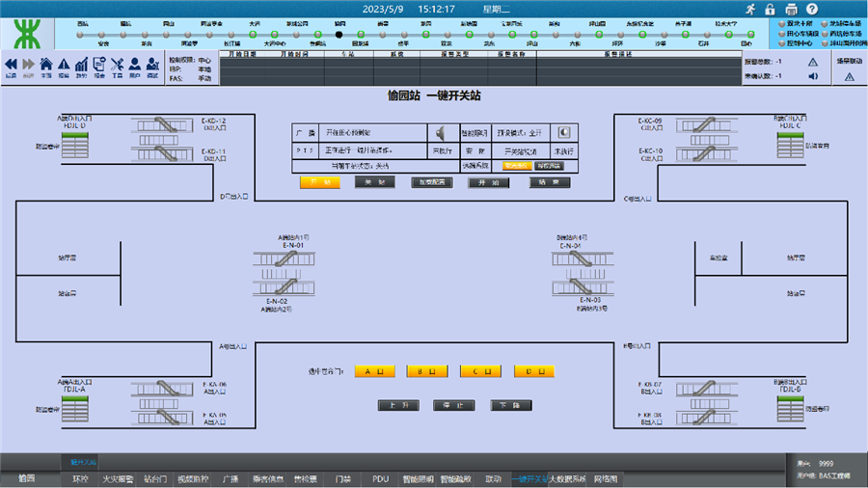The height and width of the screenshot is (488, 868).
Task: Click the green metro logo
Action: (x=27, y=34)
